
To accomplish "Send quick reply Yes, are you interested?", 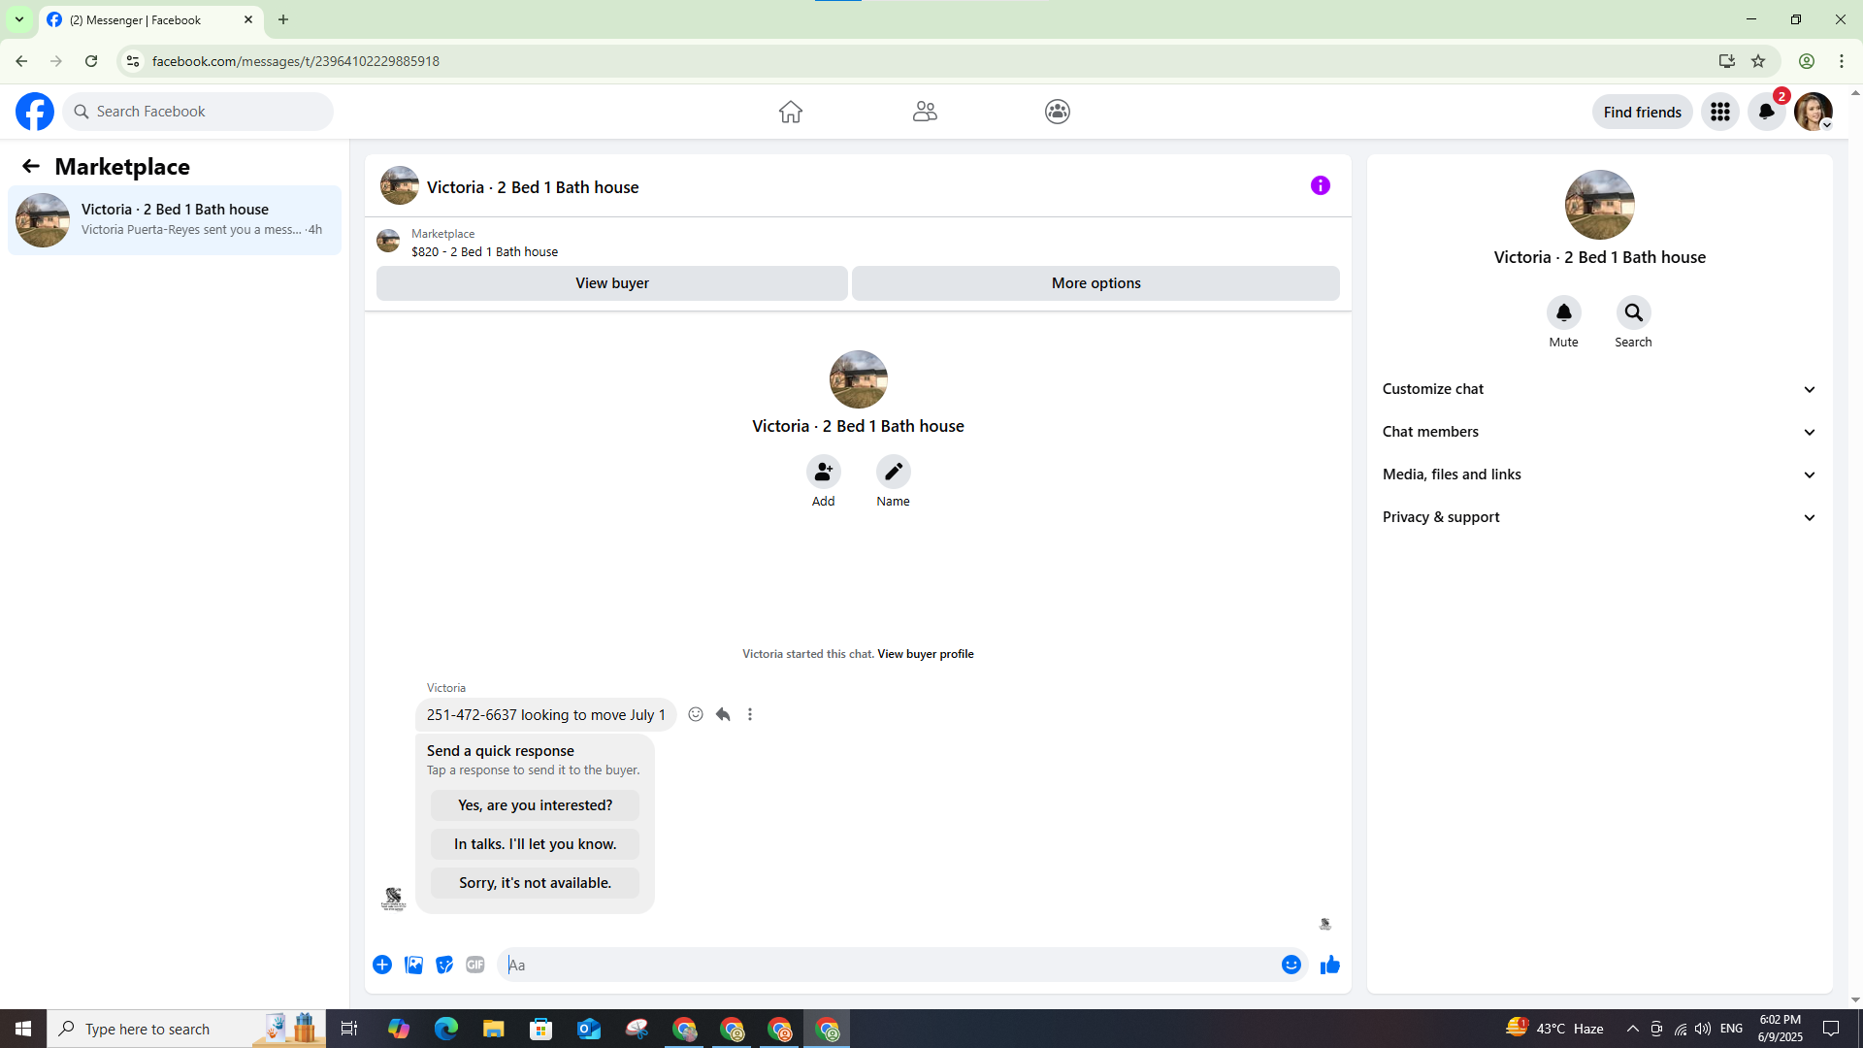I will point(536,805).
